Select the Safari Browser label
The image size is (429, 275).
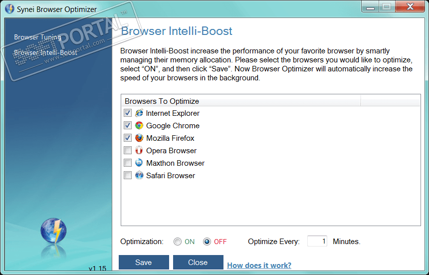(171, 176)
